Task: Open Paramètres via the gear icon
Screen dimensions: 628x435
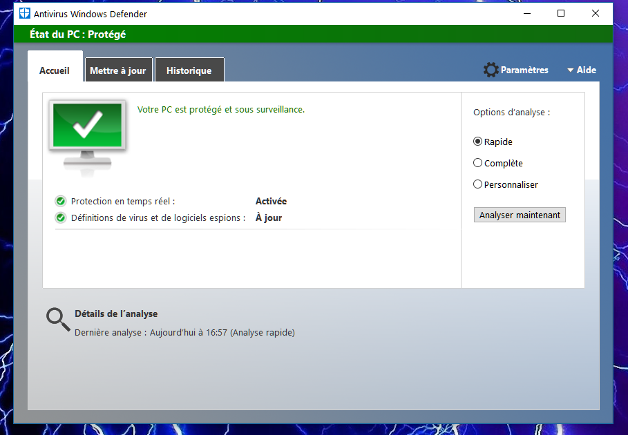Action: point(491,70)
